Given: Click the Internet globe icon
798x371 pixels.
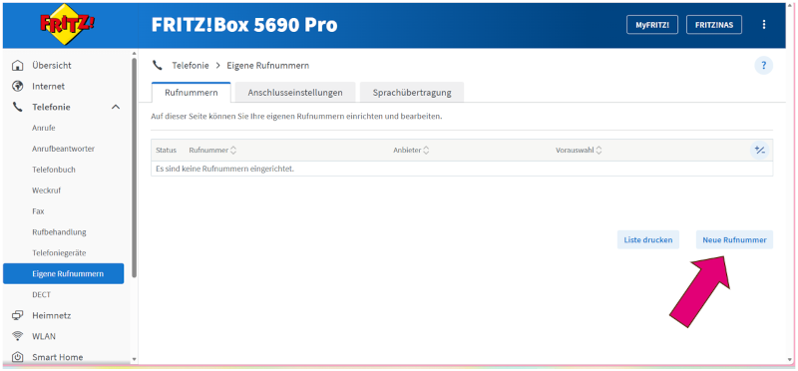Looking at the screenshot, I should (x=18, y=87).
